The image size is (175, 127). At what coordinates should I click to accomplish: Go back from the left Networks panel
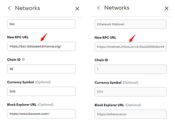click(x=9, y=8)
